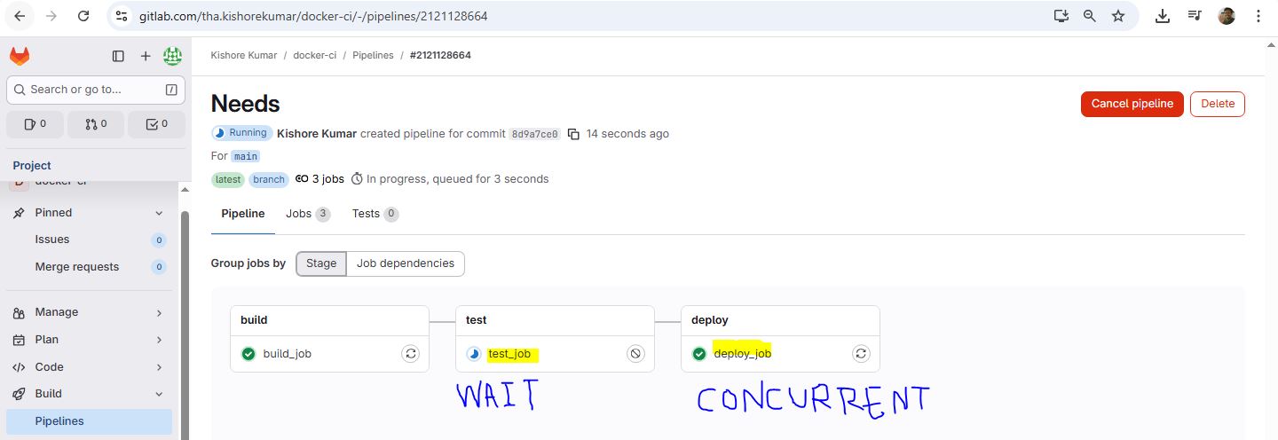Open the commit 8d9a7ce0 link
This screenshot has height=440, width=1278.
[534, 134]
